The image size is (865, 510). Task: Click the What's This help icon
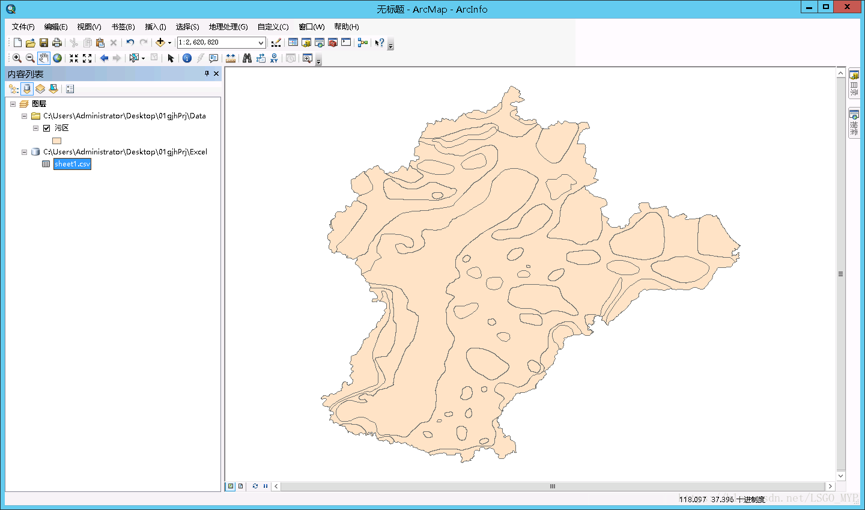point(380,43)
